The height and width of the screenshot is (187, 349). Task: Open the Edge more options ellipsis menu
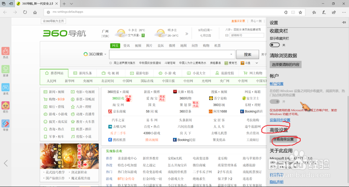[x=344, y=13]
